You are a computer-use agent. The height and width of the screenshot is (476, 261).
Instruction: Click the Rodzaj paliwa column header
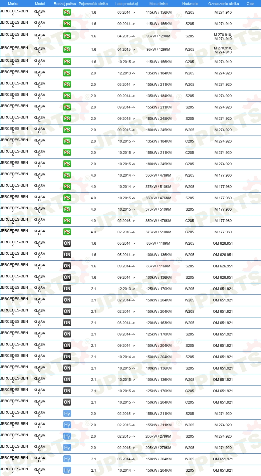click(x=65, y=4)
